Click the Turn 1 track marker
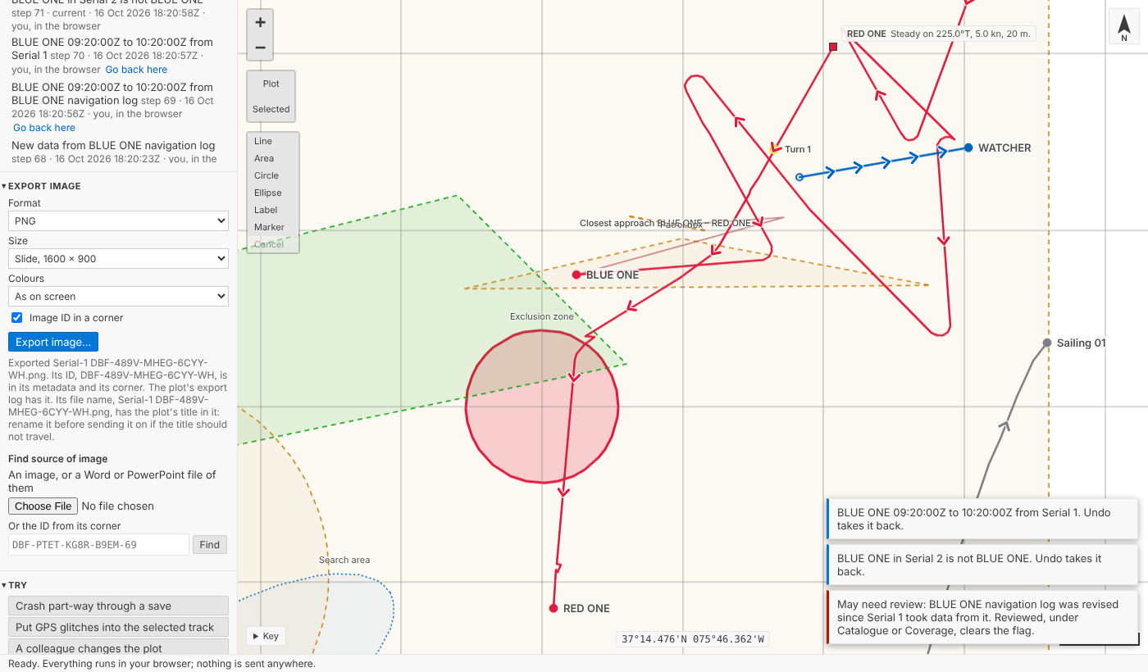Screen dimensions: 1148x672 [776, 149]
